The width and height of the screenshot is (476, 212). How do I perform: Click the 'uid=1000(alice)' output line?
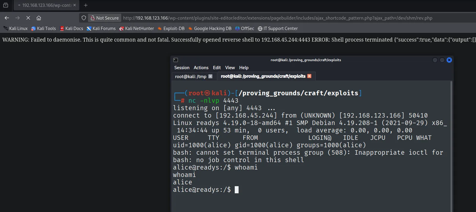269,145
